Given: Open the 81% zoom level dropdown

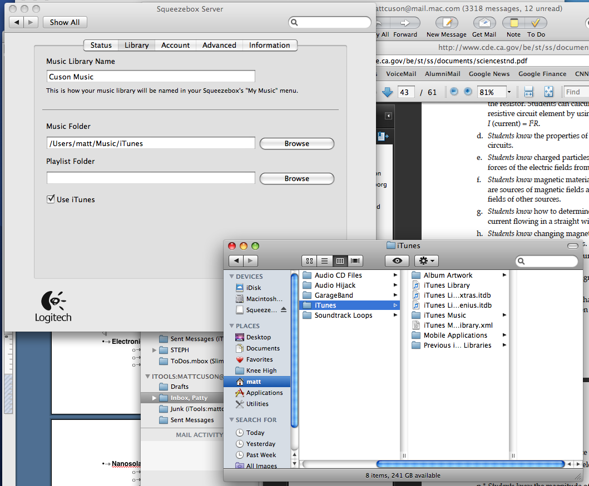Looking at the screenshot, I should point(508,92).
